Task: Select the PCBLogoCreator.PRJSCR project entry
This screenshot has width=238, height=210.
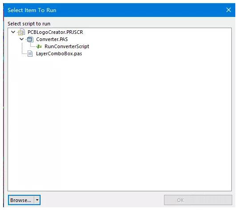Action: (55, 32)
